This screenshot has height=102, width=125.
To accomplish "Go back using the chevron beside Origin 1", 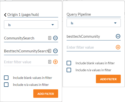I will [5, 15].
